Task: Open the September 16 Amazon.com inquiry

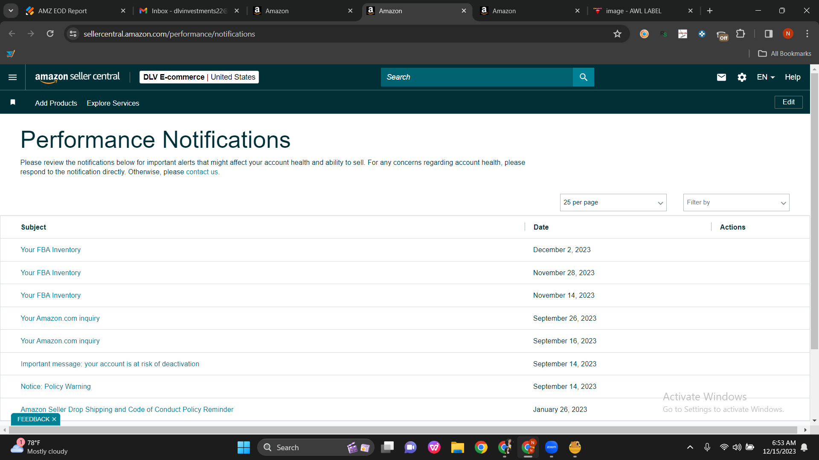Action: [60, 341]
